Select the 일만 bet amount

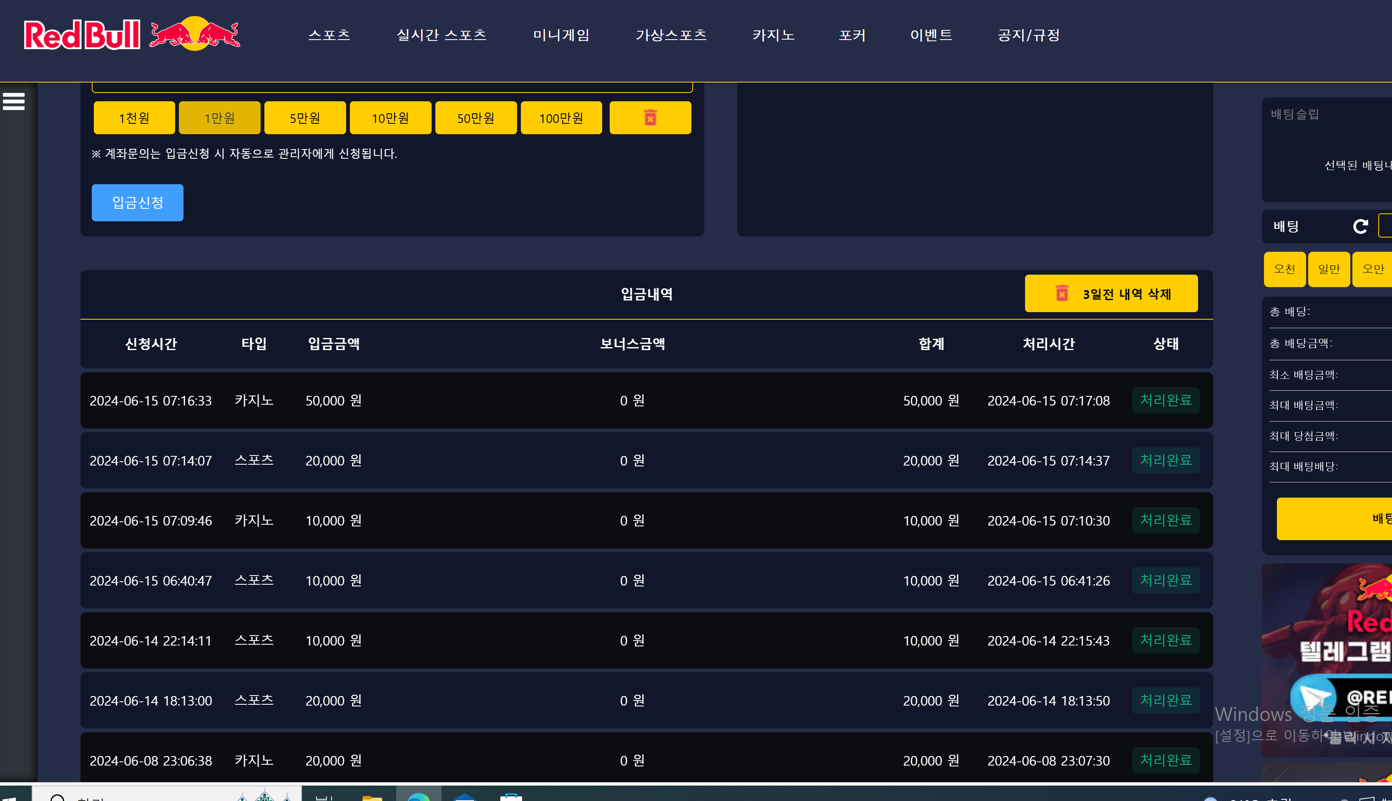[1328, 269]
